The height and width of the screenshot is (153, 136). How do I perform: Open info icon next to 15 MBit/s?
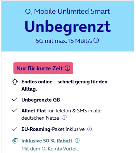click(96, 41)
